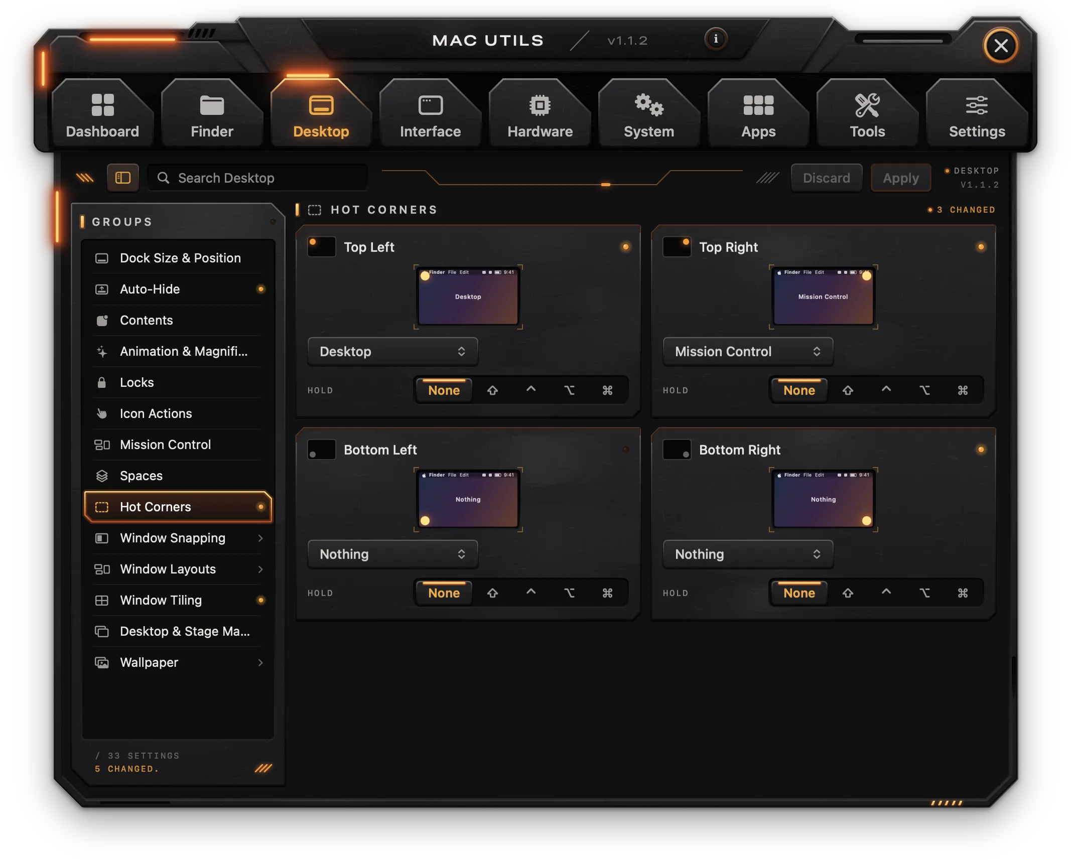The width and height of the screenshot is (1071, 860).
Task: Select None hold option for Top Right
Action: [x=799, y=390]
